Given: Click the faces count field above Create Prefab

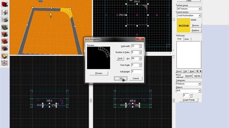Looking at the screenshot, I should click(x=186, y=95).
